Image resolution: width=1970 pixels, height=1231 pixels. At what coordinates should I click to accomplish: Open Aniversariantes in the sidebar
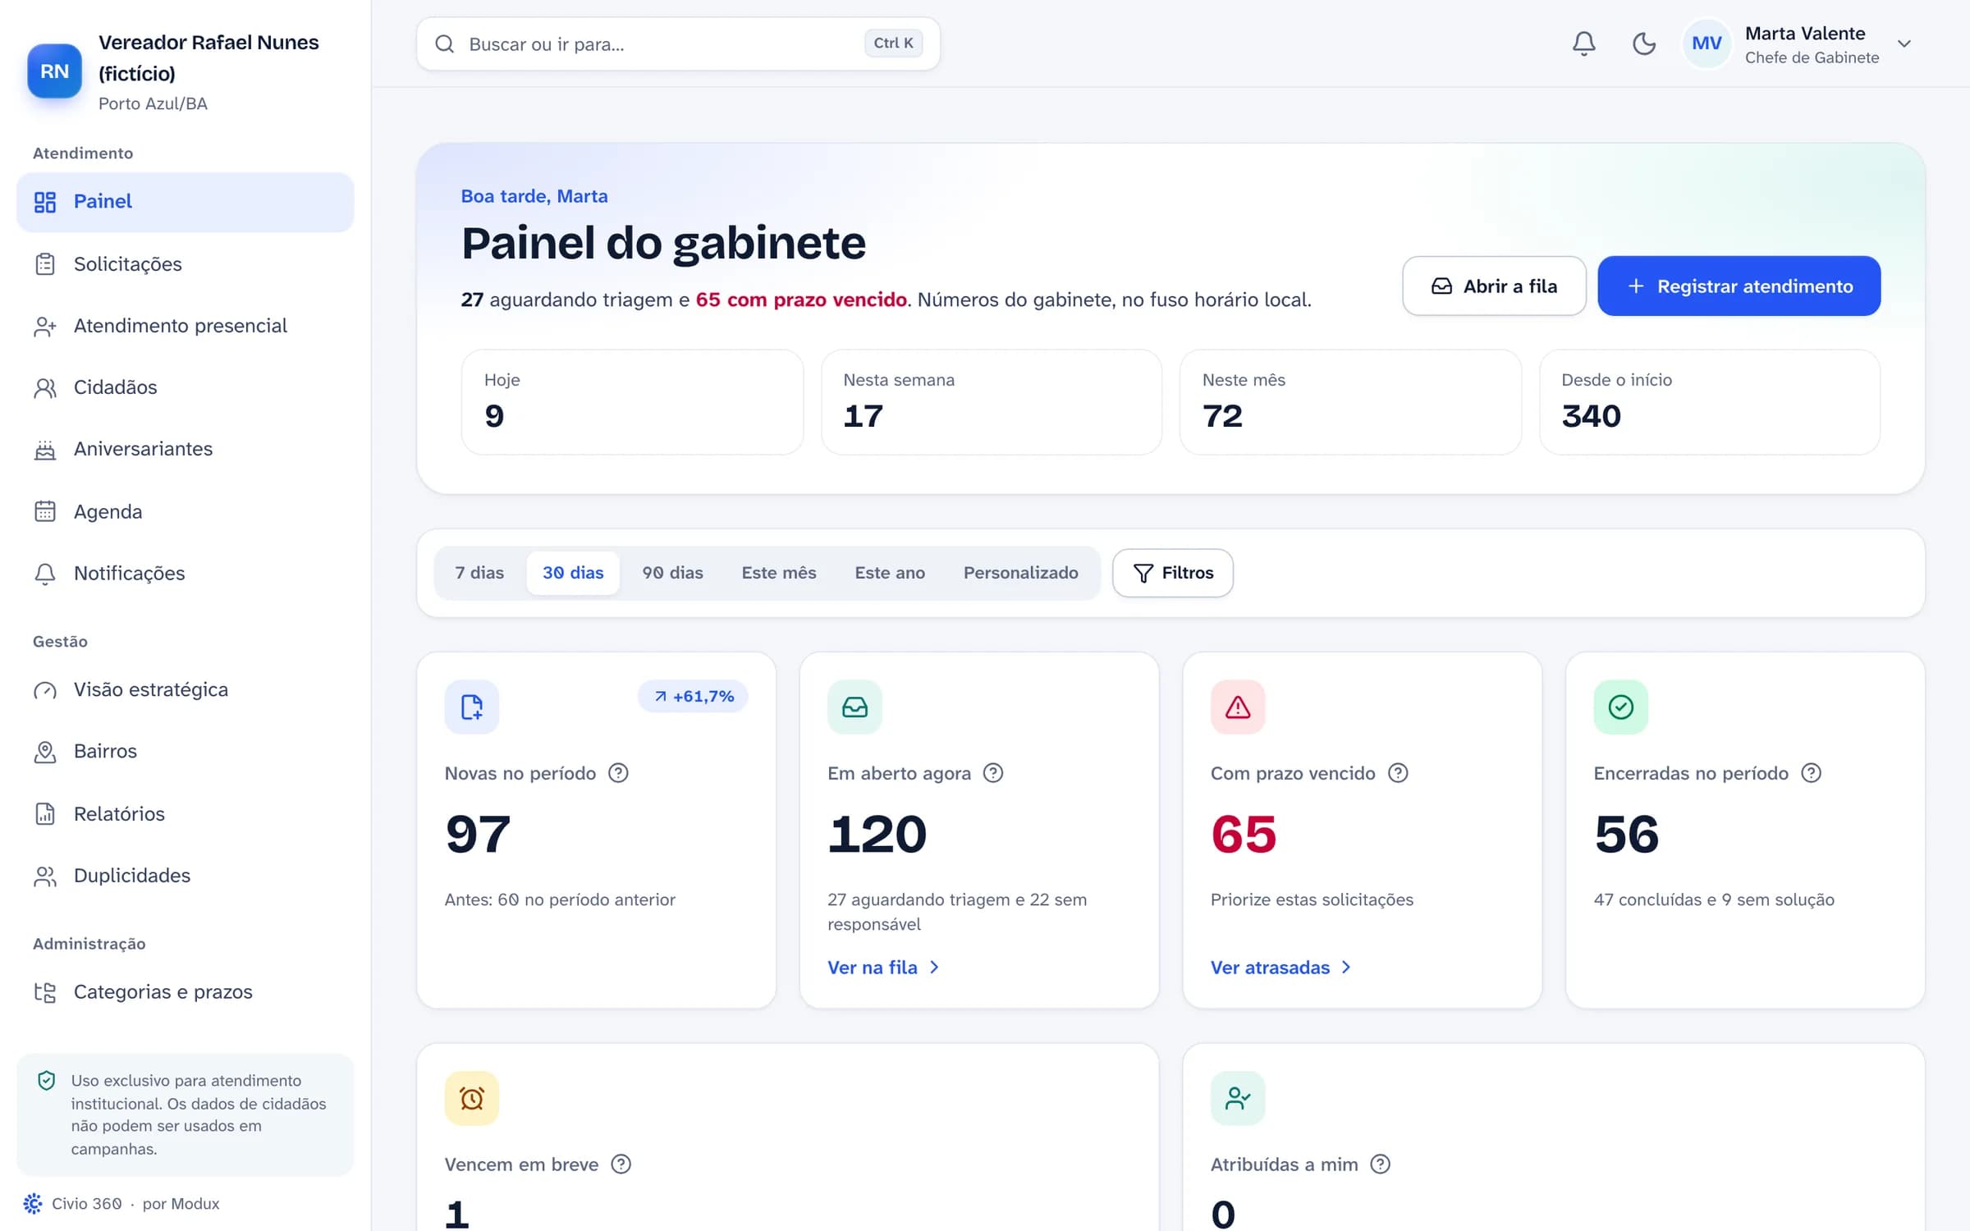click(185, 449)
